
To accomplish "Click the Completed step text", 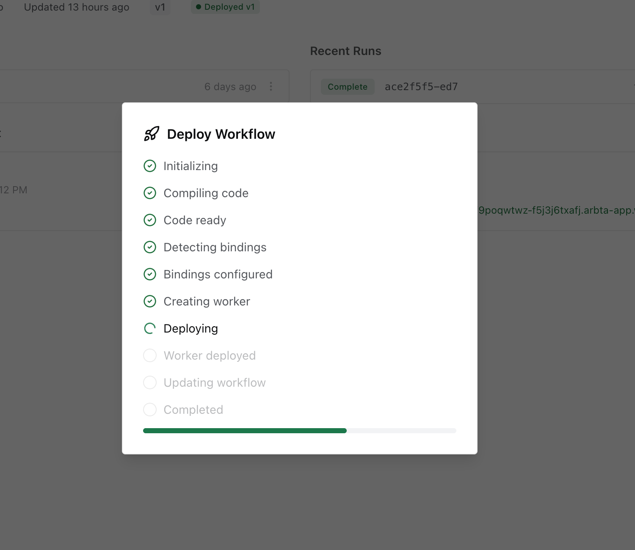I will [x=193, y=410].
